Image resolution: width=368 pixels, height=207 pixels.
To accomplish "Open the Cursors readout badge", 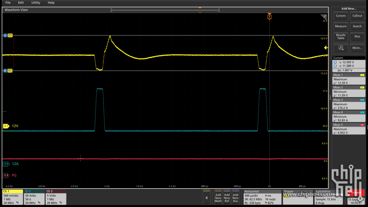I will (348, 64).
